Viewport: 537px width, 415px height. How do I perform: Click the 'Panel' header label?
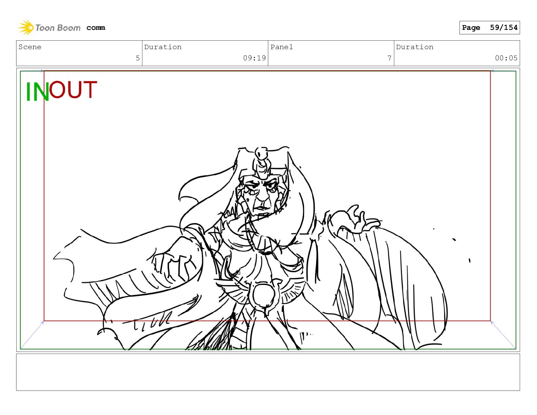click(x=282, y=47)
